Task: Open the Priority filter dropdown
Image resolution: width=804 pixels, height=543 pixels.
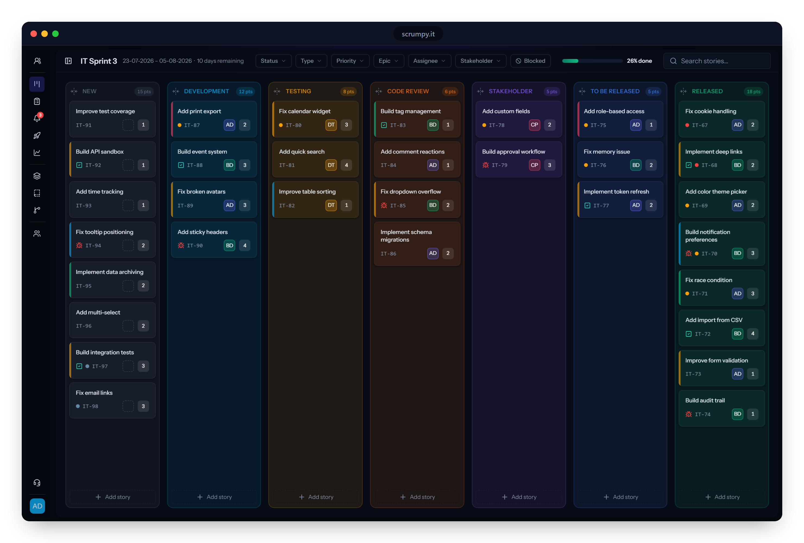Action: [350, 61]
